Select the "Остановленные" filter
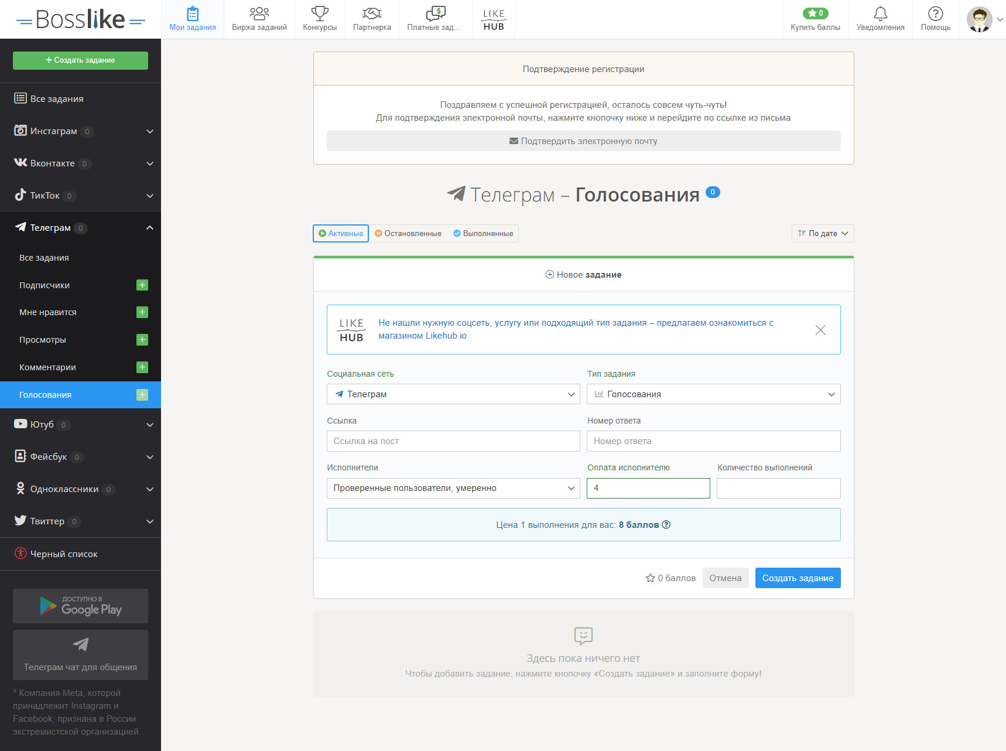The image size is (1006, 751). point(408,233)
